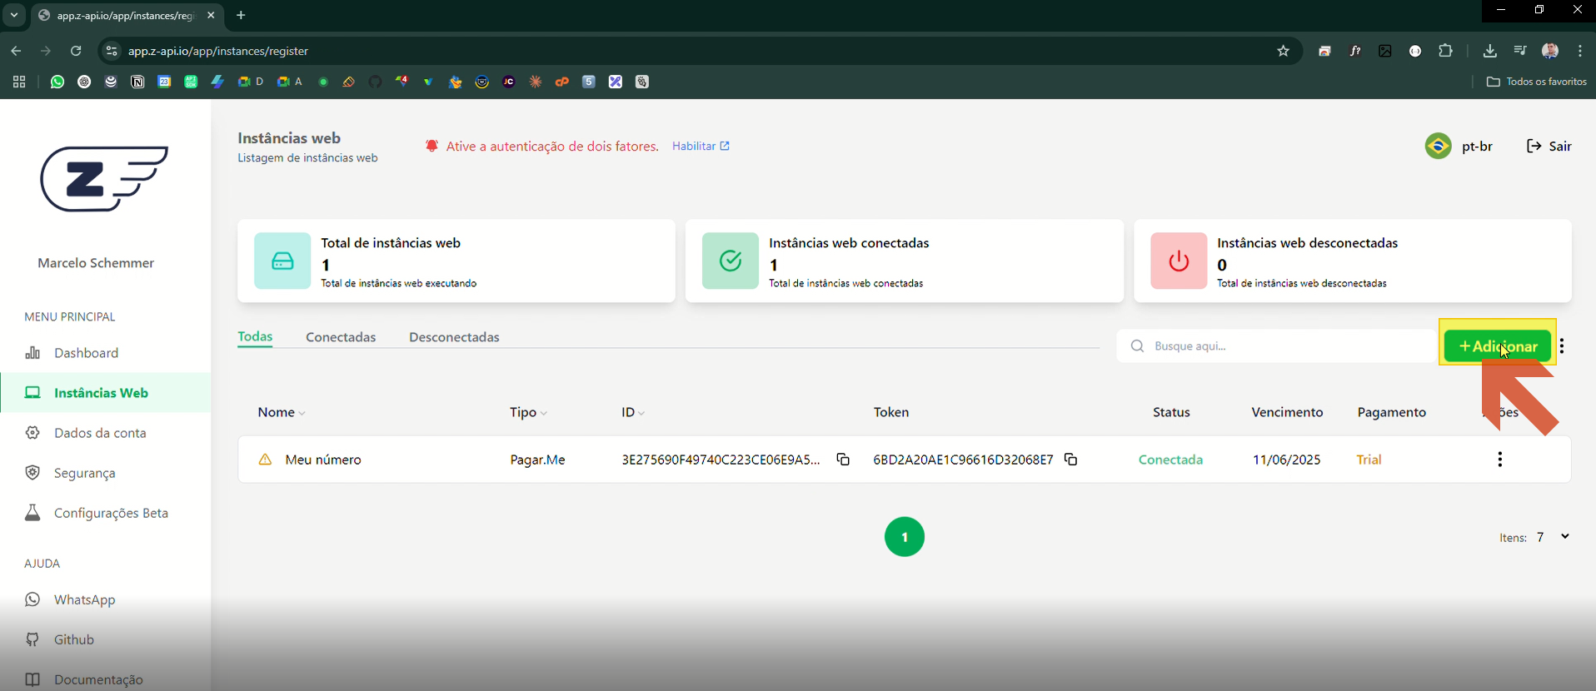This screenshot has width=1596, height=691.
Task: Click the Z-API logo in the sidebar
Action: pyautogui.click(x=104, y=179)
